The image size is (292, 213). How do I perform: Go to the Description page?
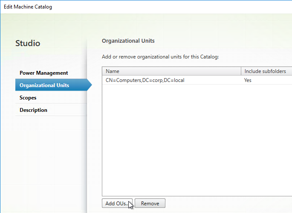(33, 110)
